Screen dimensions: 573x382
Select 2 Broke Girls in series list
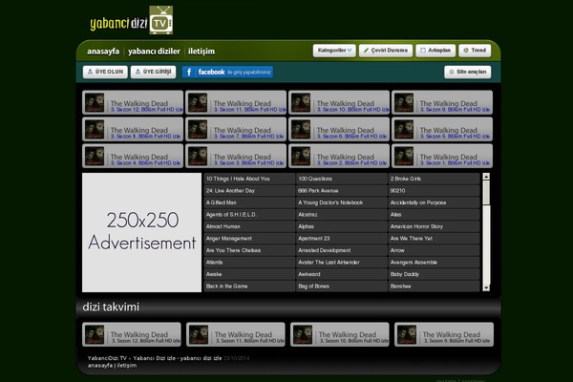[434, 179]
